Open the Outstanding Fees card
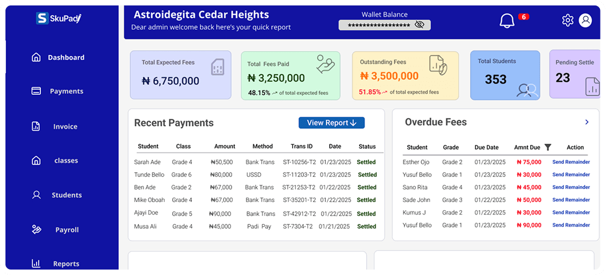The image size is (606, 275). point(405,76)
